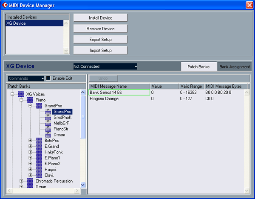Click patch tree scrollbar up arrow
The image size is (255, 199).
point(83,92)
